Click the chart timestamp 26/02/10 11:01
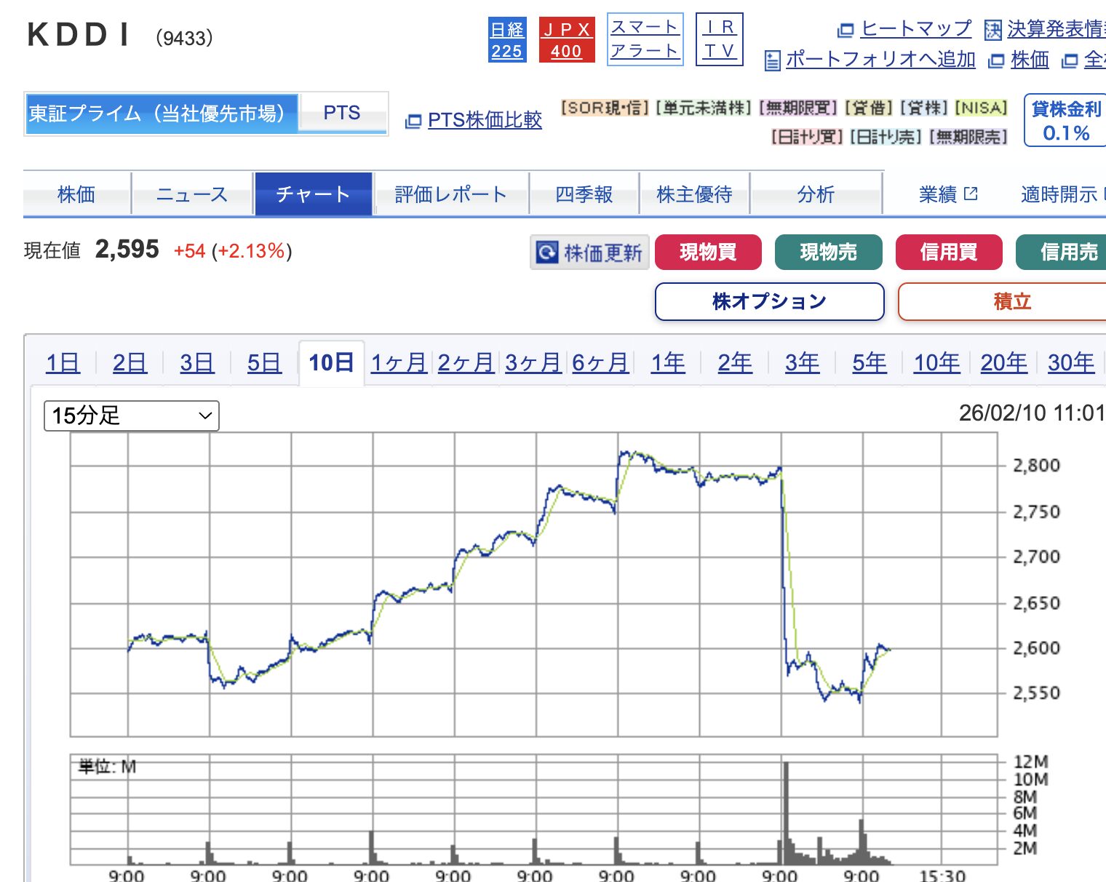Viewport: 1106px width, 882px height. coord(1032,413)
